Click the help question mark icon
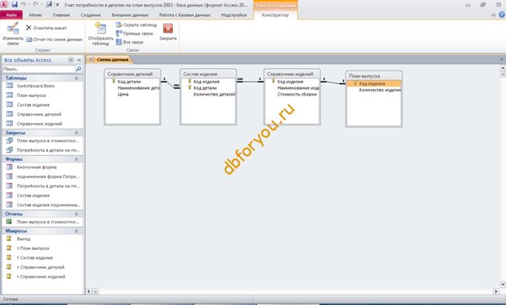Screen dimensions: 506x305 (501, 15)
